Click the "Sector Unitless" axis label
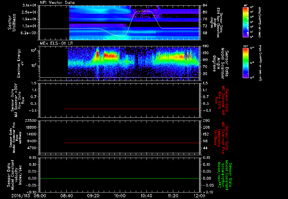Image resolution: width=288 pixels, height=199 pixels. coord(12,22)
